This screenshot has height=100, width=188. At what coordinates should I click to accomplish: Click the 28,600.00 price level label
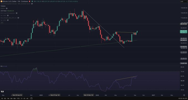[184, 59]
